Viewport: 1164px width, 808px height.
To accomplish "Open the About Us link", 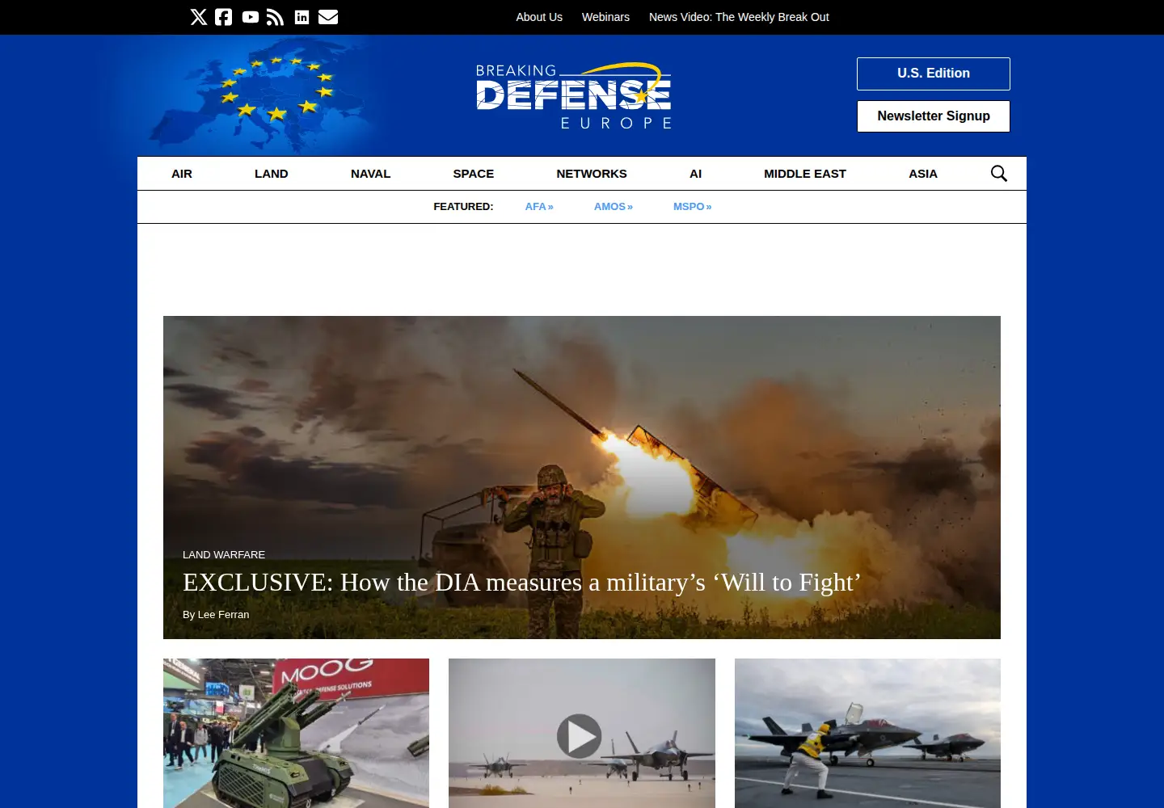I will 539,17.
